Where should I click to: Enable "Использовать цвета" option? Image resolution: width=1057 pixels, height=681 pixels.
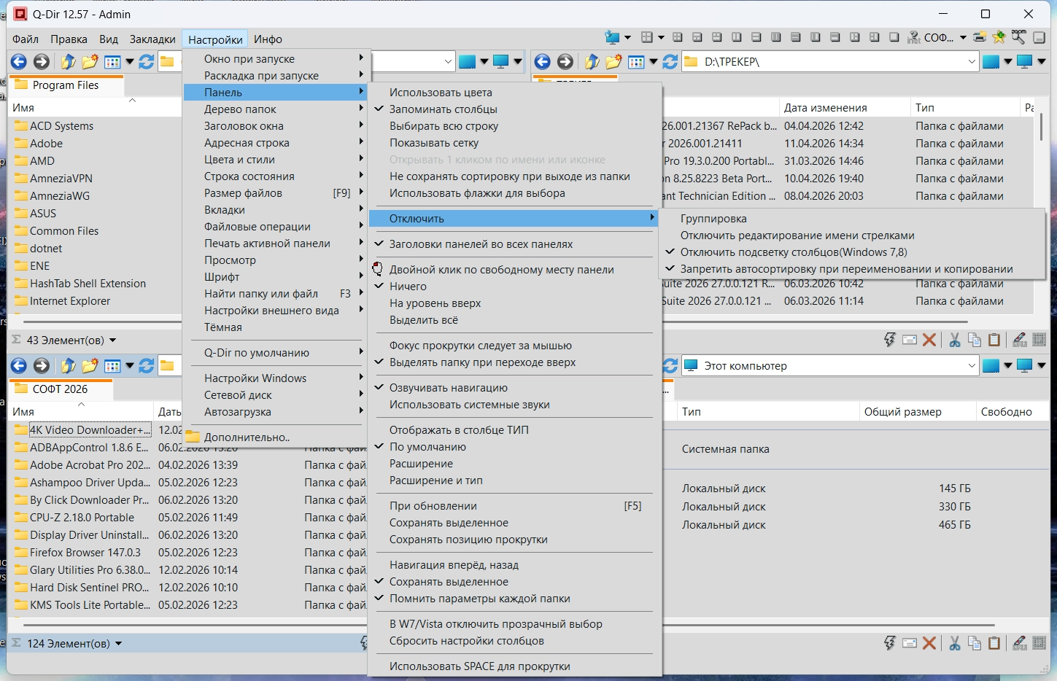point(441,93)
